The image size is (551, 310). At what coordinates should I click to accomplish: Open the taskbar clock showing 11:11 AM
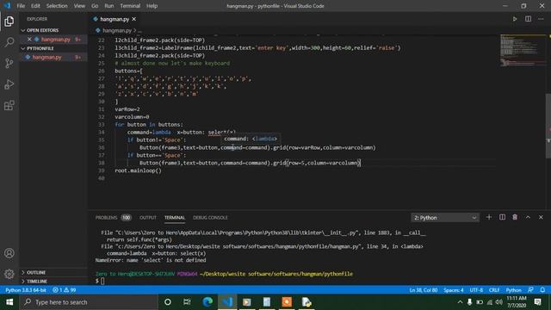[517, 302]
